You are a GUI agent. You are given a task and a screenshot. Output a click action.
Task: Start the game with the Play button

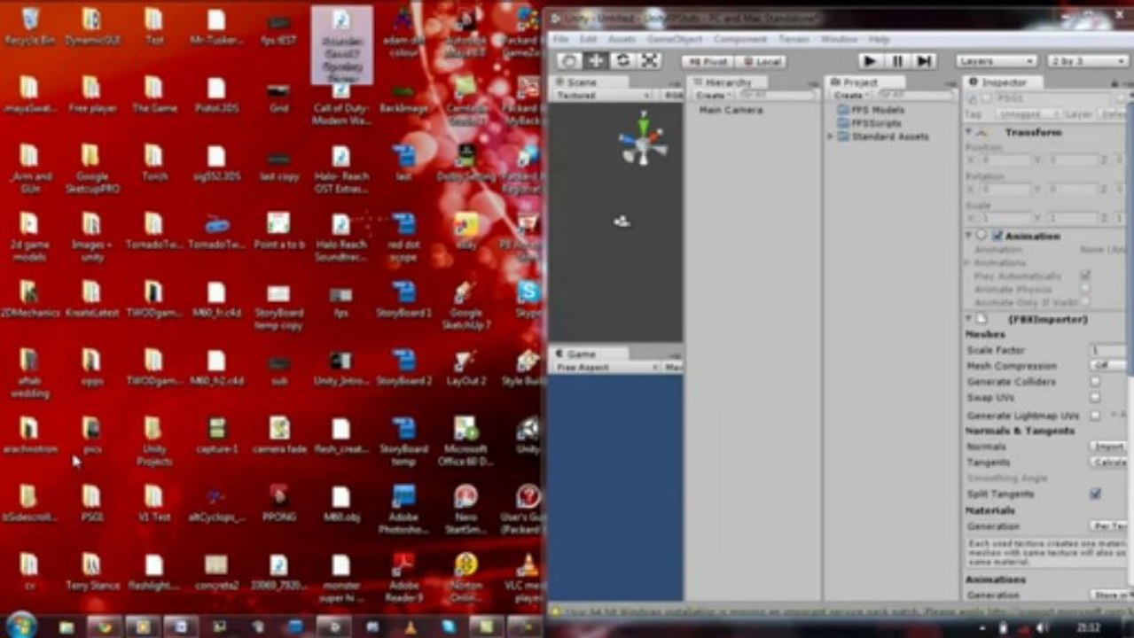pos(870,60)
